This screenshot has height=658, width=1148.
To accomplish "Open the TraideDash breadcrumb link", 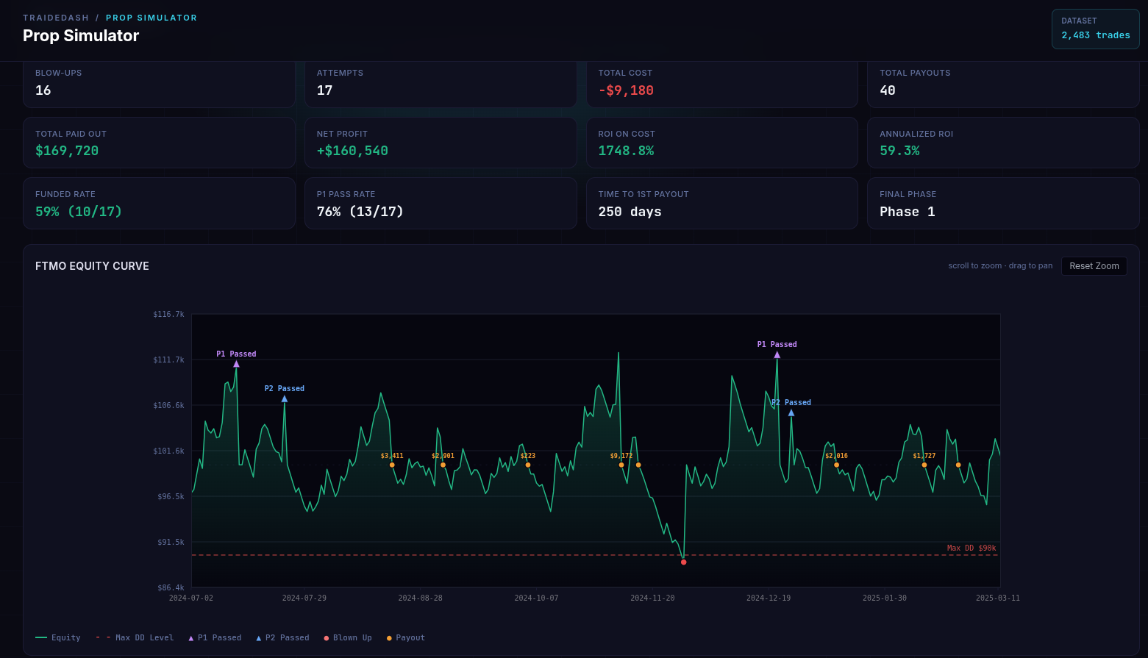I will pos(56,18).
